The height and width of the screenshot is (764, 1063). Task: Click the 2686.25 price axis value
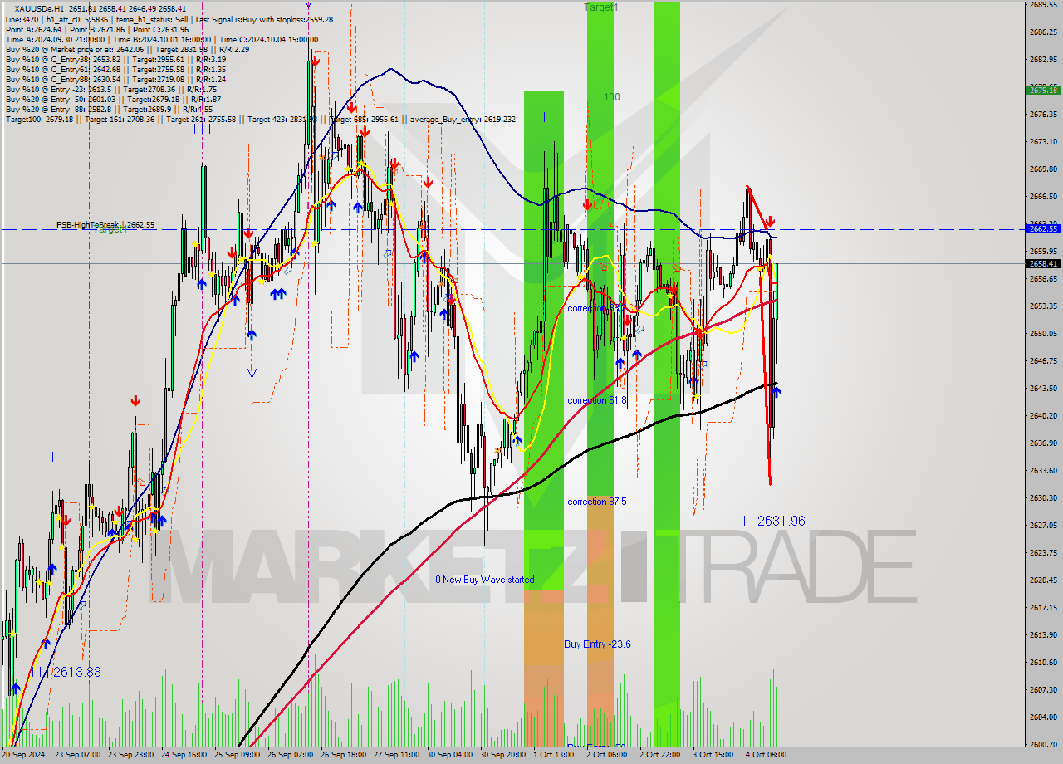1042,32
